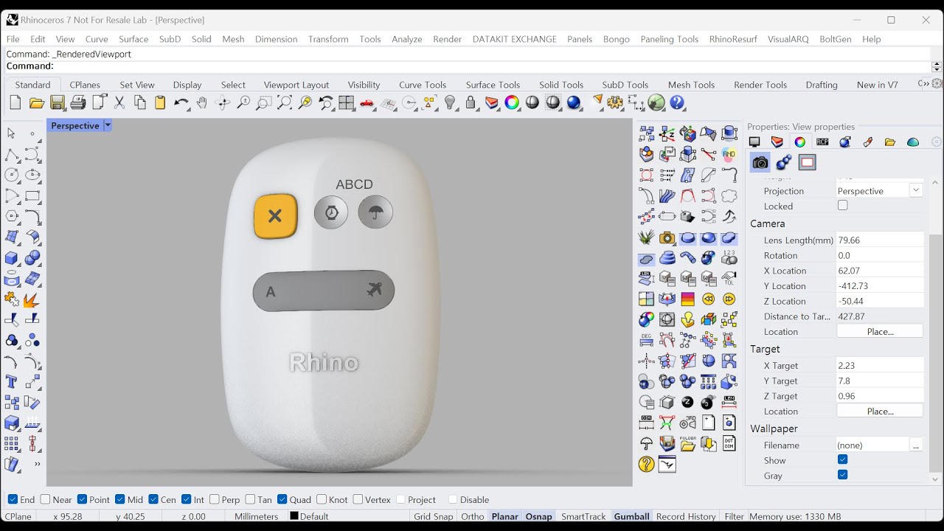Viewport: 944px width, 531px height.
Task: Toggle Record History in the status bar
Action: coord(686,516)
